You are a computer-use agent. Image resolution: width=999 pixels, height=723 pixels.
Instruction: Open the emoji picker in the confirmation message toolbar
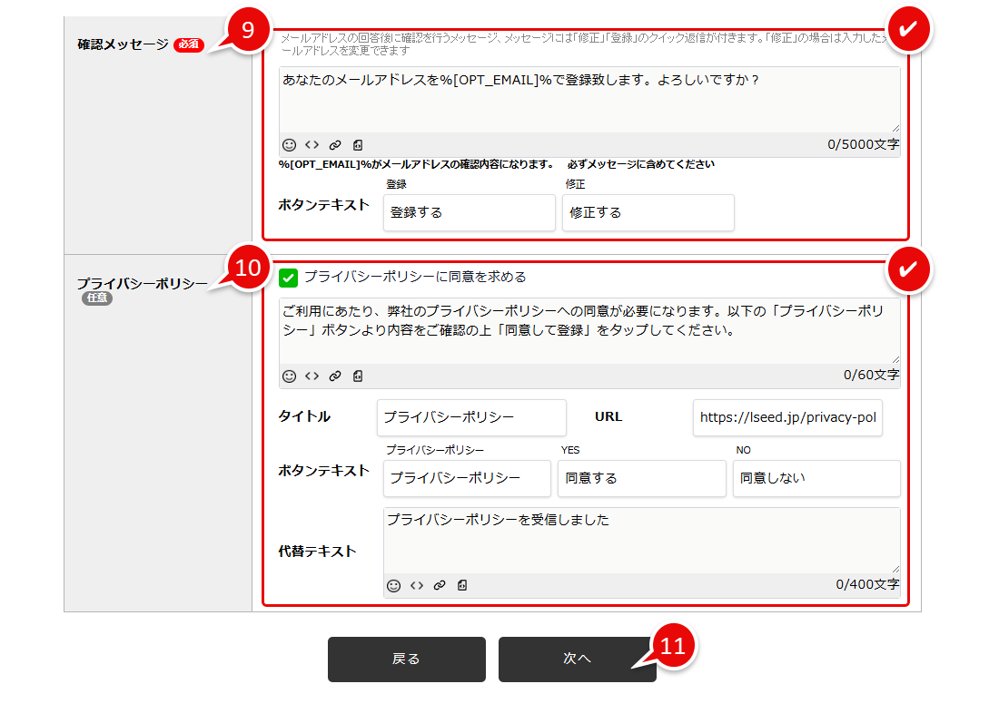(x=289, y=144)
